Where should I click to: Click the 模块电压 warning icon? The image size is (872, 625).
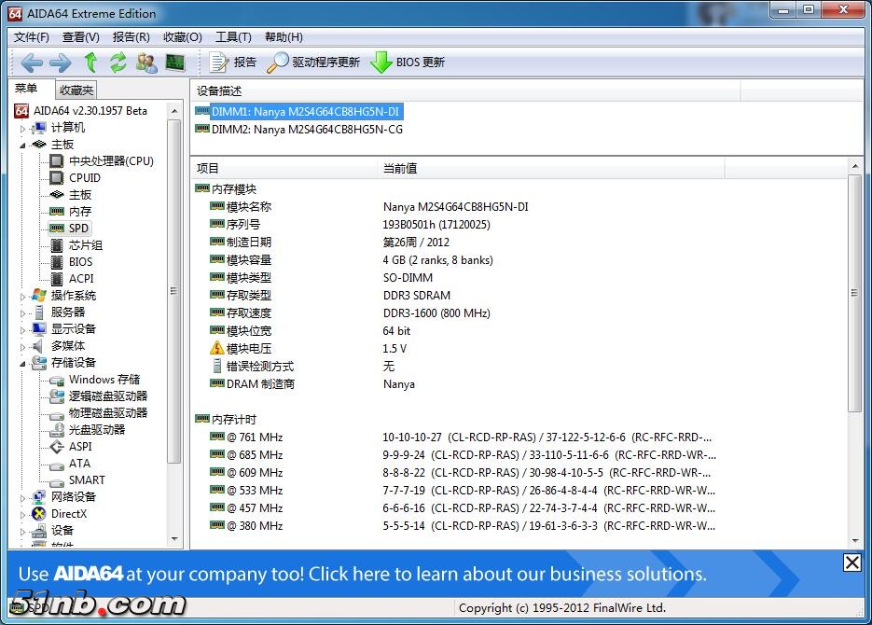click(x=217, y=349)
